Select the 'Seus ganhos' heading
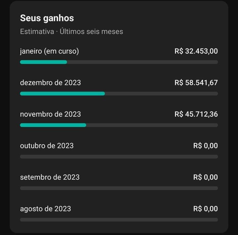Screen dimensions: 238x235 tap(47, 18)
